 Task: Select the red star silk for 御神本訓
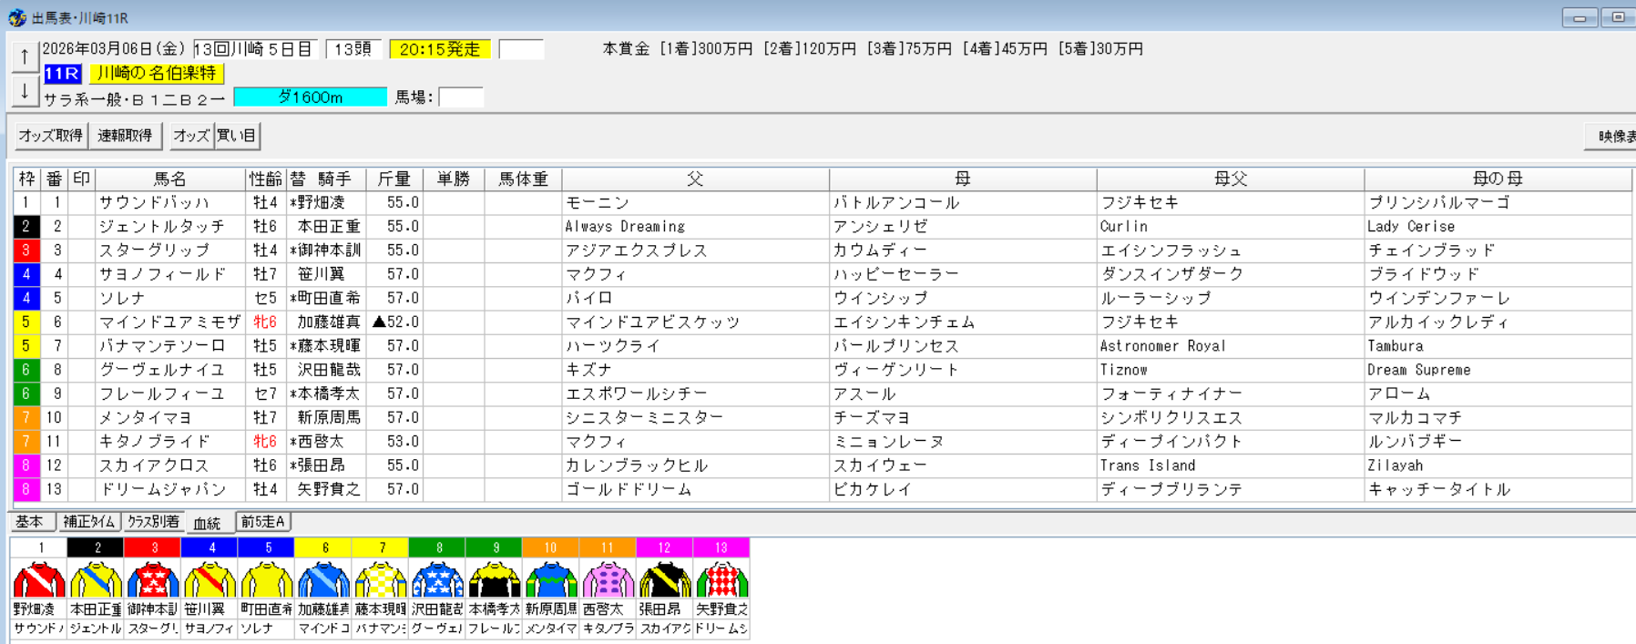pyautogui.click(x=153, y=579)
